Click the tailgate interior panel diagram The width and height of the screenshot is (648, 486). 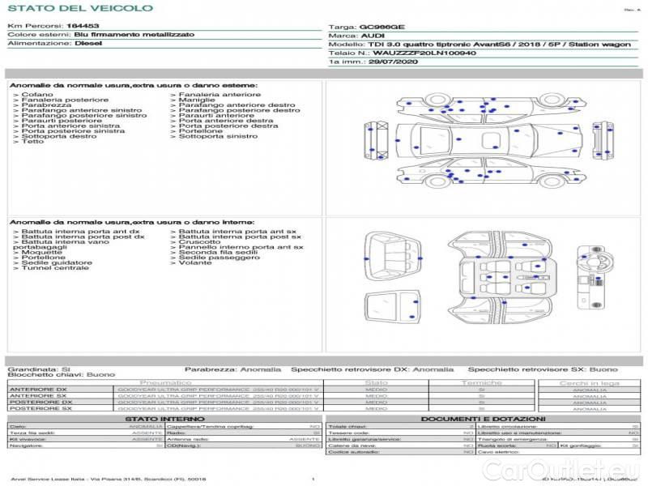[392, 307]
